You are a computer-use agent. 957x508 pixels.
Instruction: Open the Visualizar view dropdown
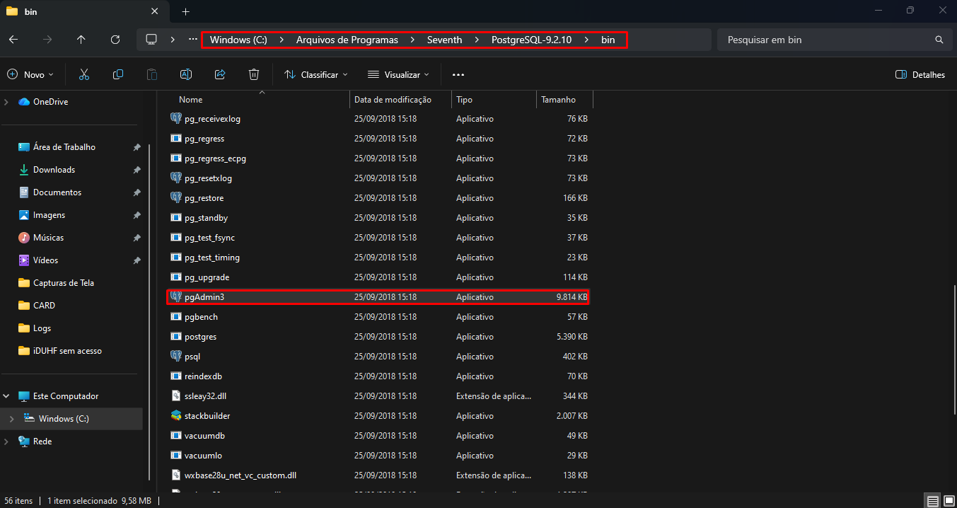399,74
